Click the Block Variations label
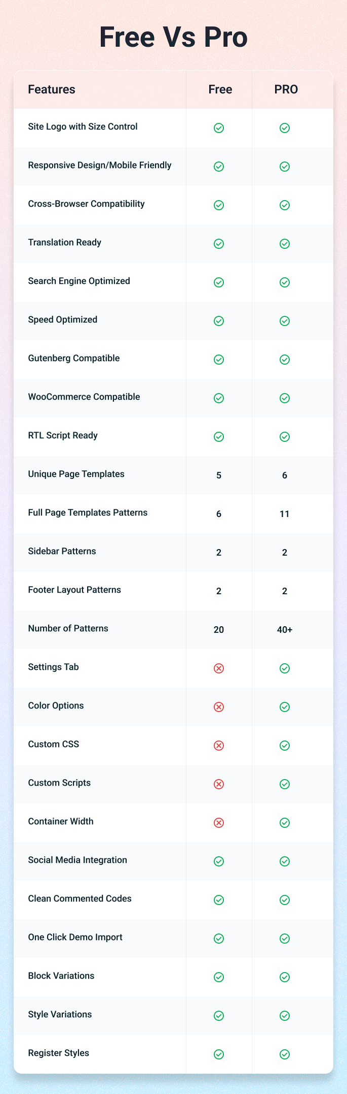 click(61, 976)
